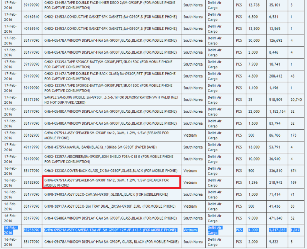
Task: Select the SAMPLE SAMSUNG MOBILE description cell
Action: point(111,100)
